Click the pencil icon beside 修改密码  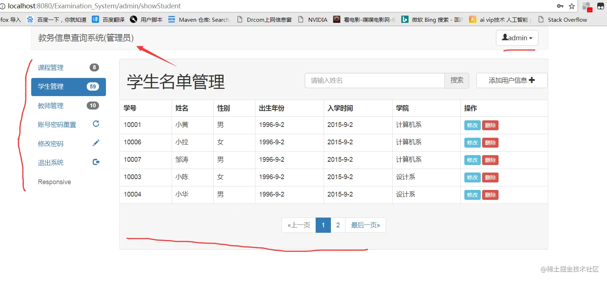[x=96, y=143]
